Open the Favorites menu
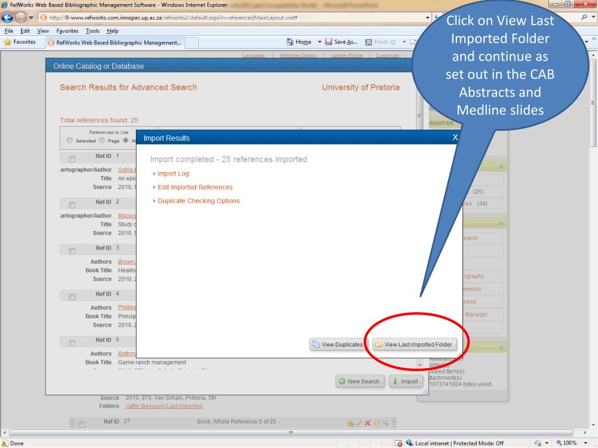The image size is (598, 448). tap(67, 31)
